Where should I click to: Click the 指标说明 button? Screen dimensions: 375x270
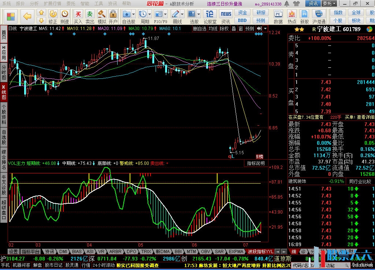tap(256, 163)
